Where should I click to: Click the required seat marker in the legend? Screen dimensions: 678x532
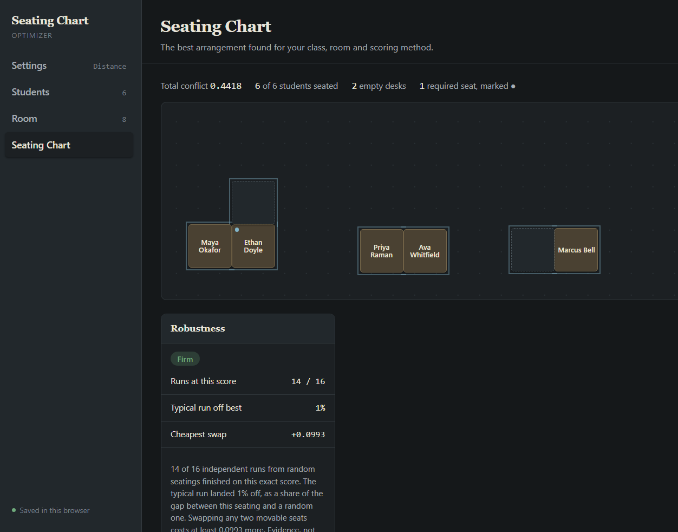point(513,86)
